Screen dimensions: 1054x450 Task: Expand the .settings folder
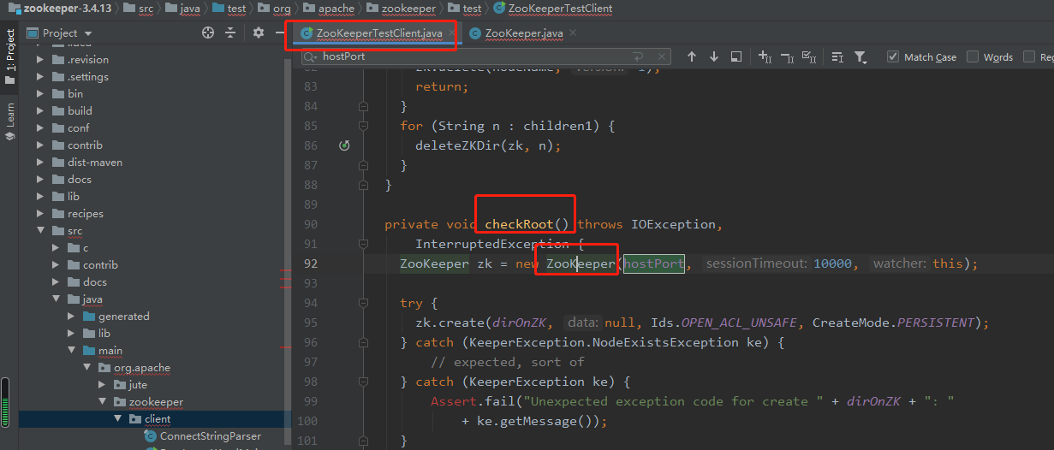[x=39, y=77]
